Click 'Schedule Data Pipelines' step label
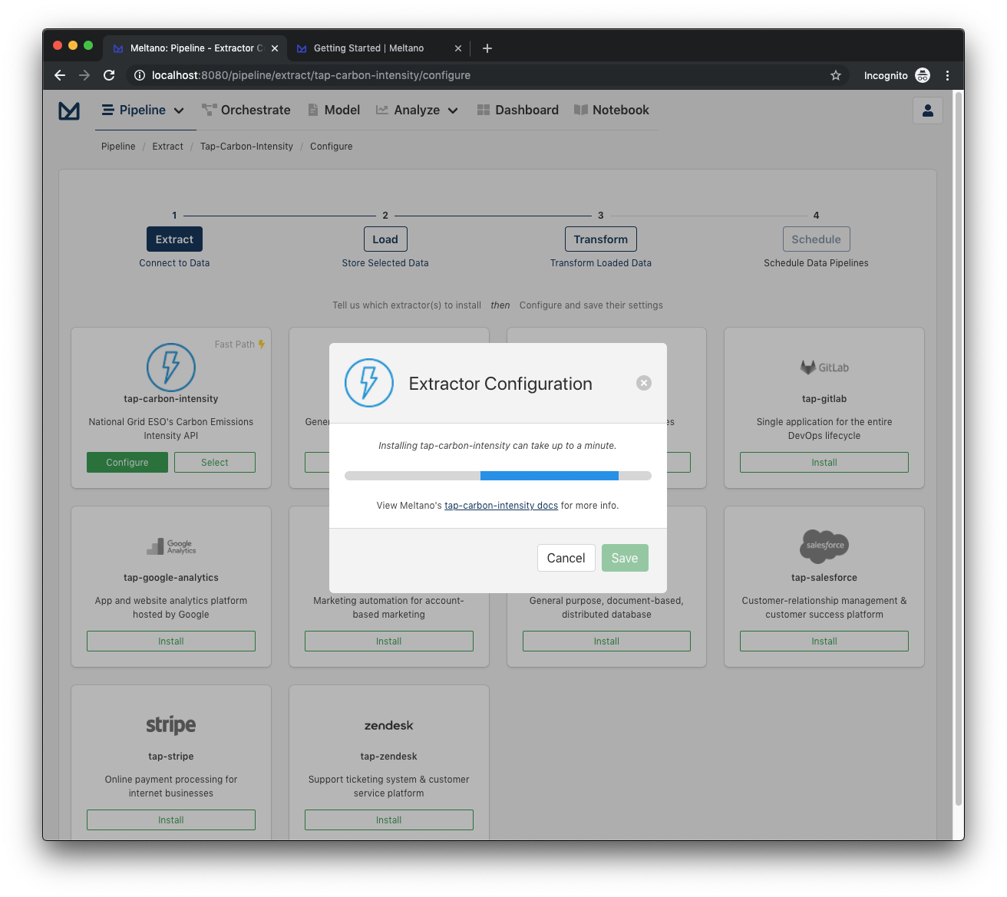The height and width of the screenshot is (897, 1007). [x=817, y=263]
